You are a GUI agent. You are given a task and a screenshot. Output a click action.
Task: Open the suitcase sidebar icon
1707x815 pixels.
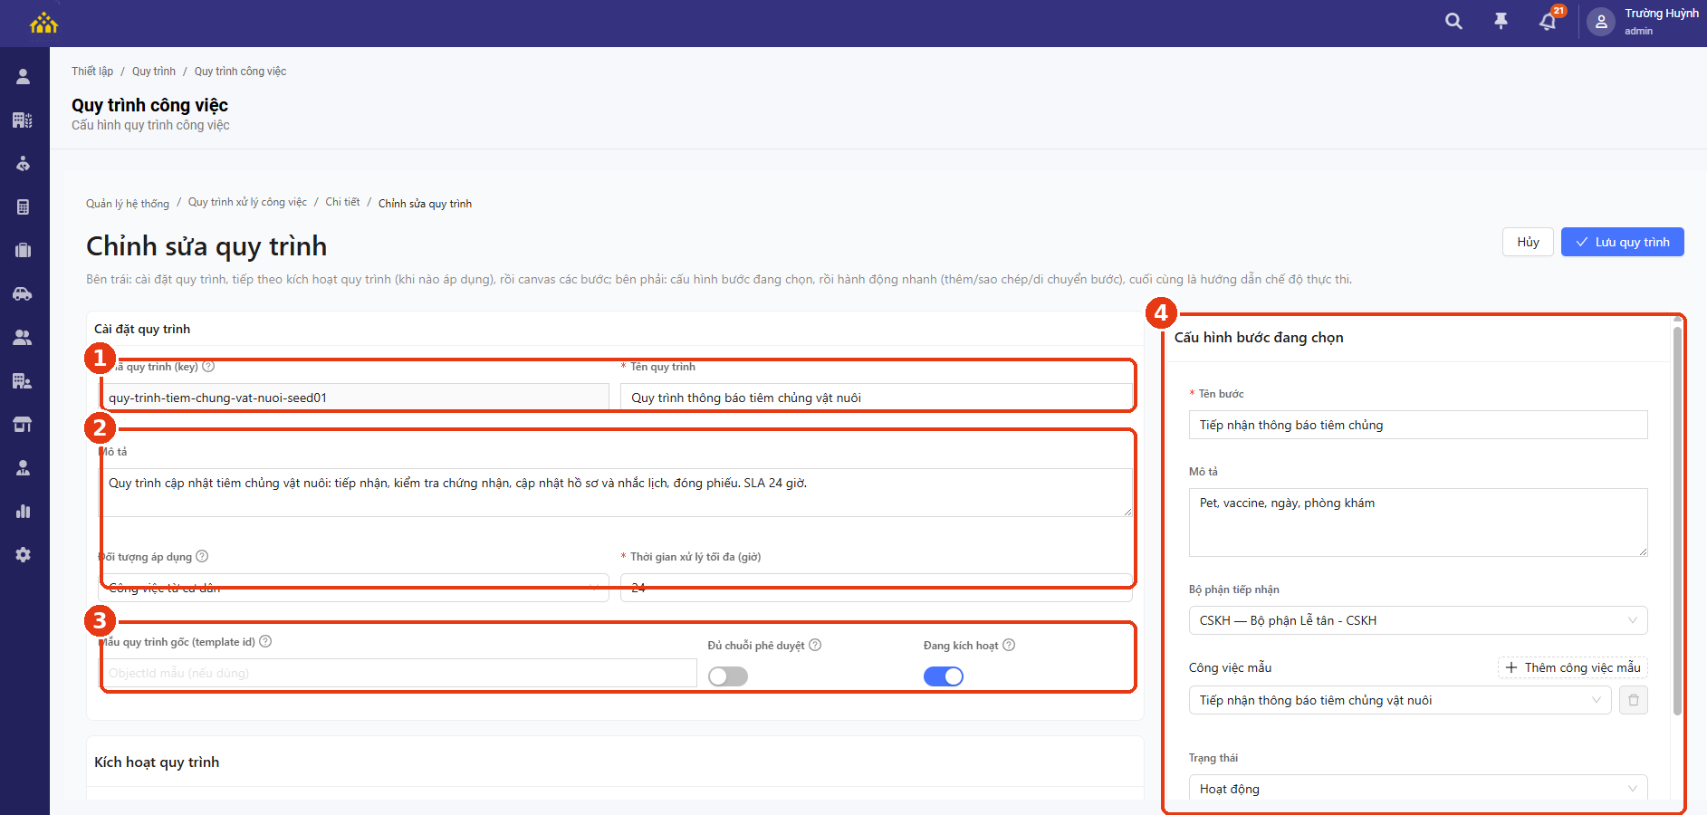[x=24, y=251]
